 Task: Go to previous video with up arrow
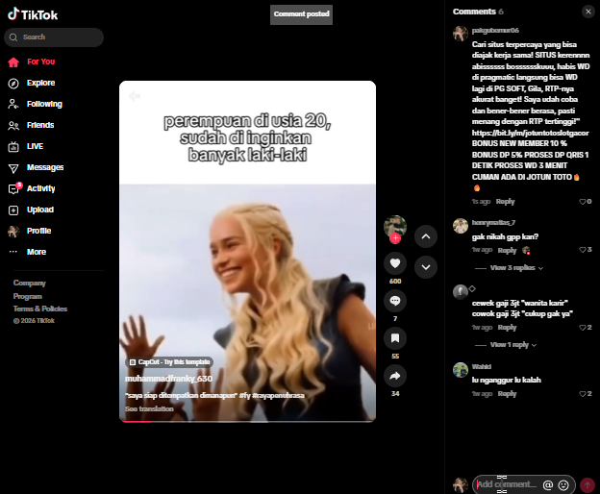[x=426, y=236]
